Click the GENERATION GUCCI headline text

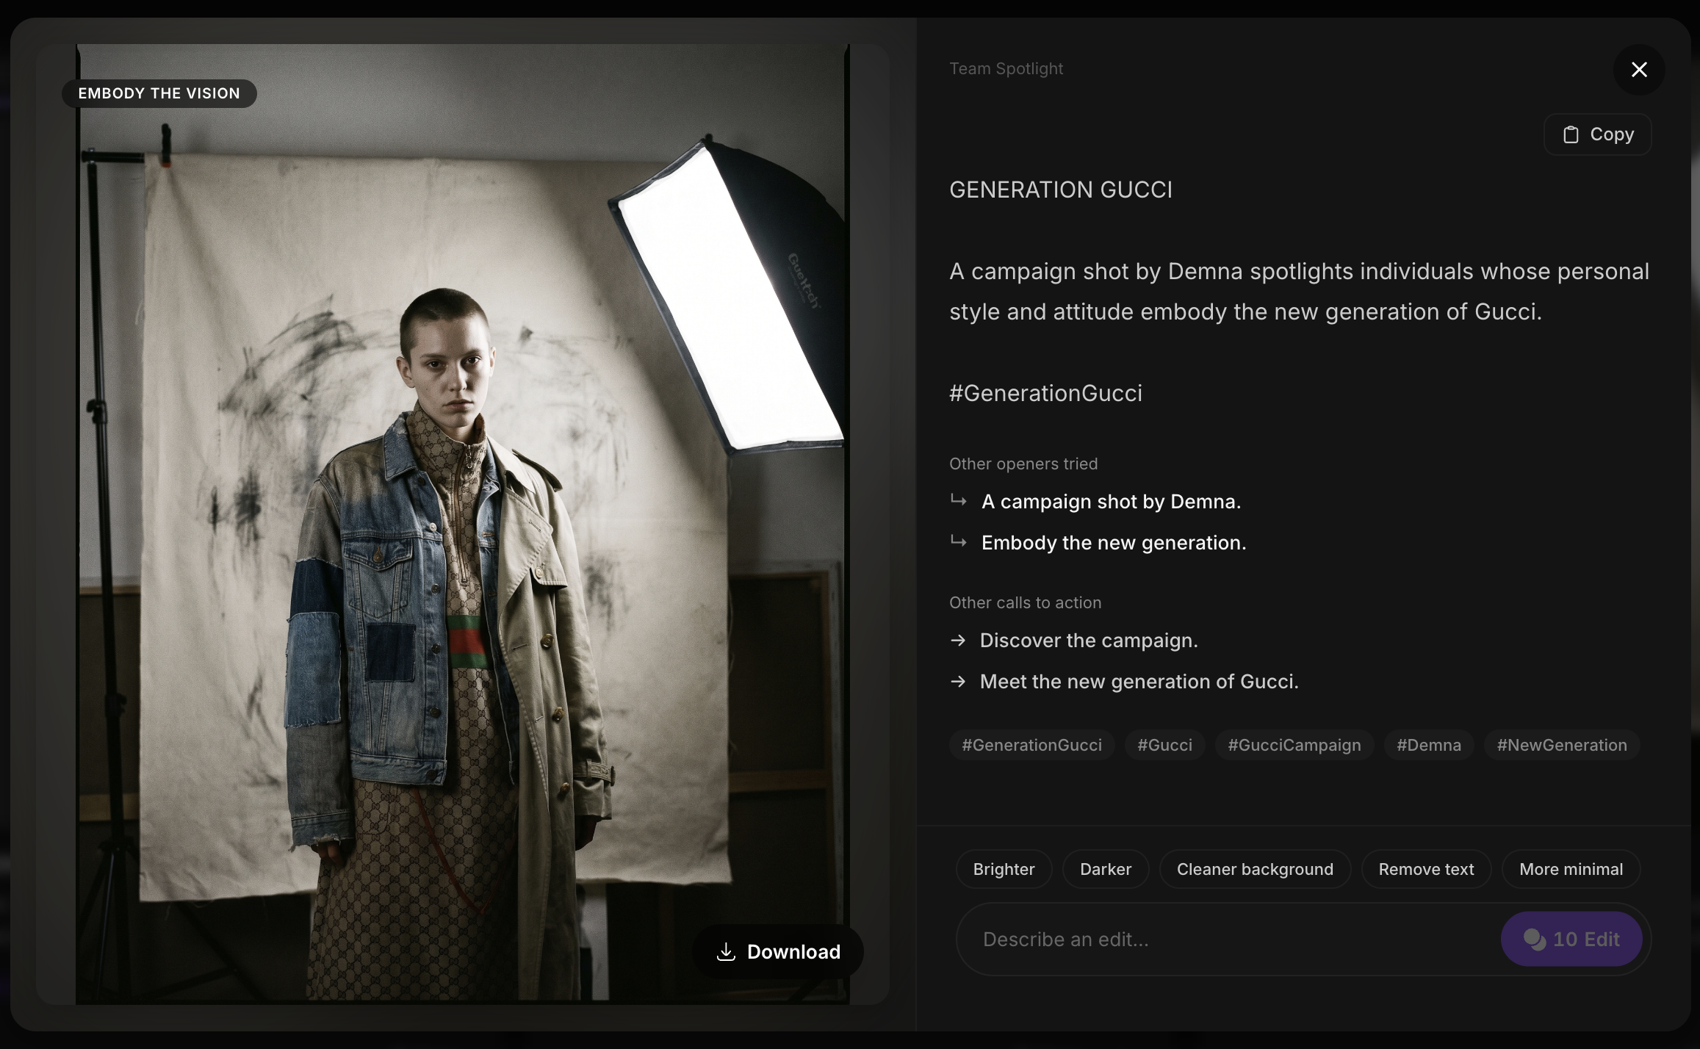(x=1061, y=190)
